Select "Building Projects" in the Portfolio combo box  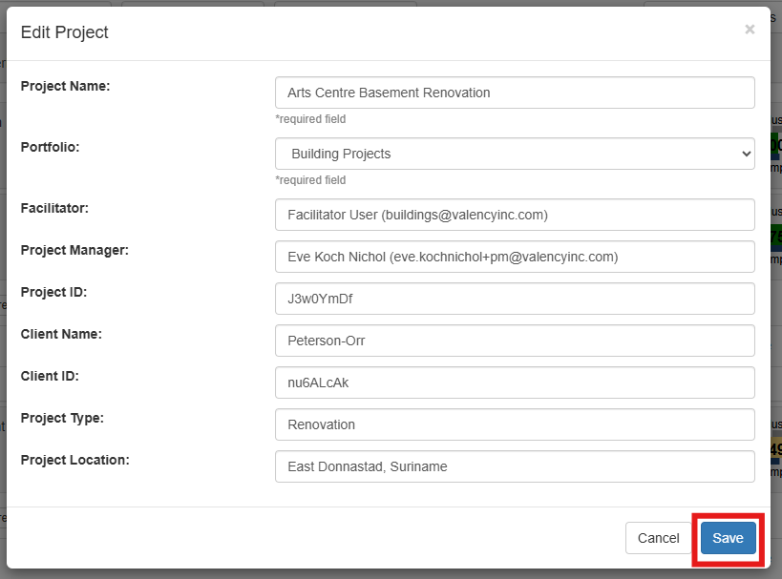(x=515, y=153)
